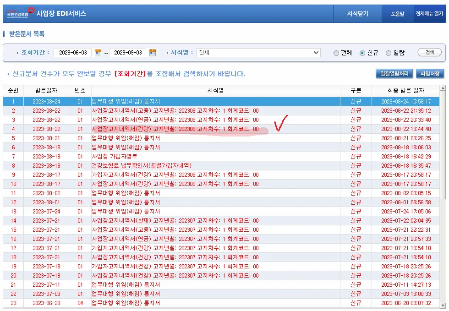The image size is (449, 311).
Task: Select the 신규 radio button
Action: pyautogui.click(x=362, y=53)
